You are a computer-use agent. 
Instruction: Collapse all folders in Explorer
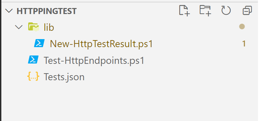pos(247,11)
